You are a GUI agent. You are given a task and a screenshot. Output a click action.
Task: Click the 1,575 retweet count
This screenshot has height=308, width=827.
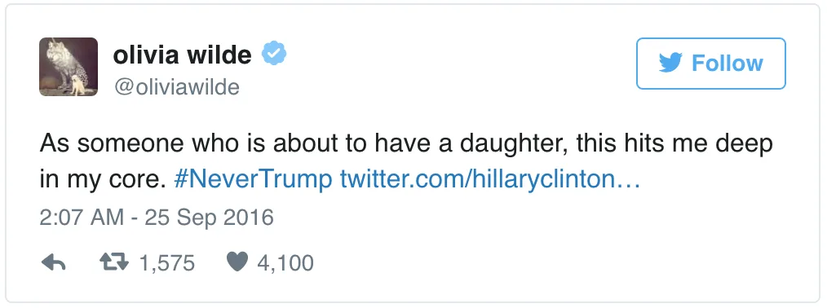tap(166, 262)
